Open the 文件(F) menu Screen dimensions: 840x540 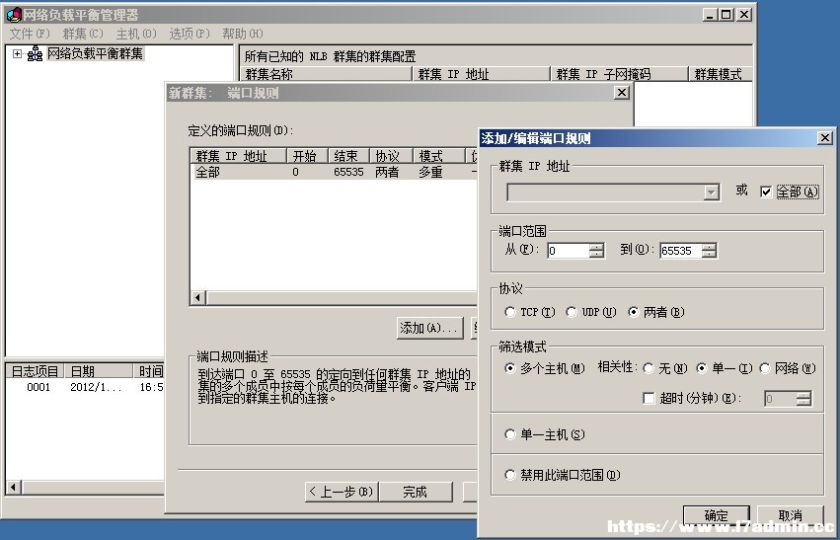tap(30, 34)
